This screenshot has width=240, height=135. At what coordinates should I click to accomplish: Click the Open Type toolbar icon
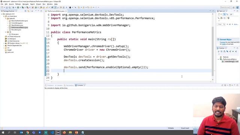click(41, 7)
